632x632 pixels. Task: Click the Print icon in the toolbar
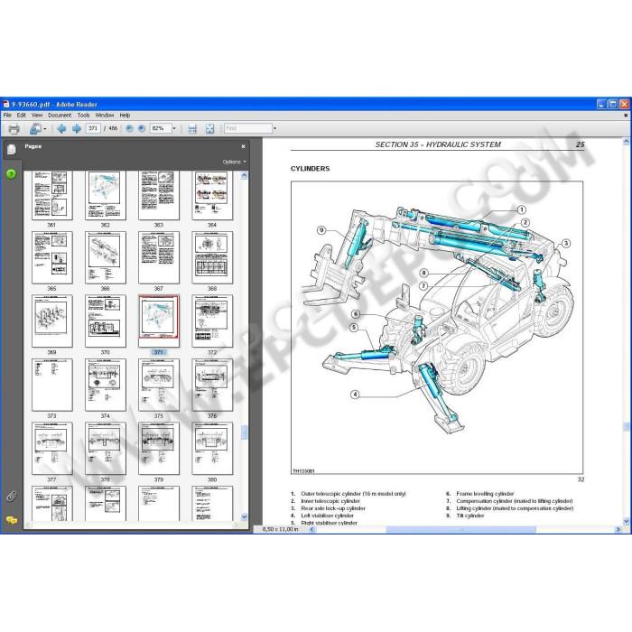14,128
